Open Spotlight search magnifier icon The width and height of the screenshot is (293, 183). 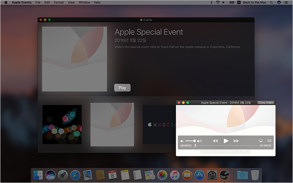(271, 3)
